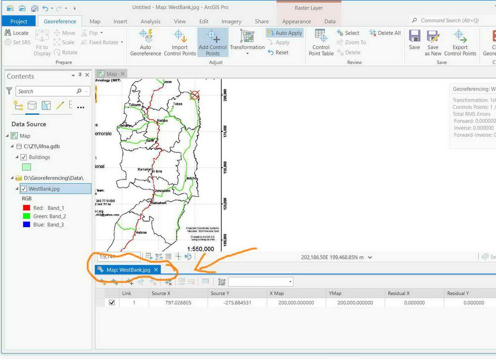Select the Rotate tool in Prepare group

click(66, 52)
